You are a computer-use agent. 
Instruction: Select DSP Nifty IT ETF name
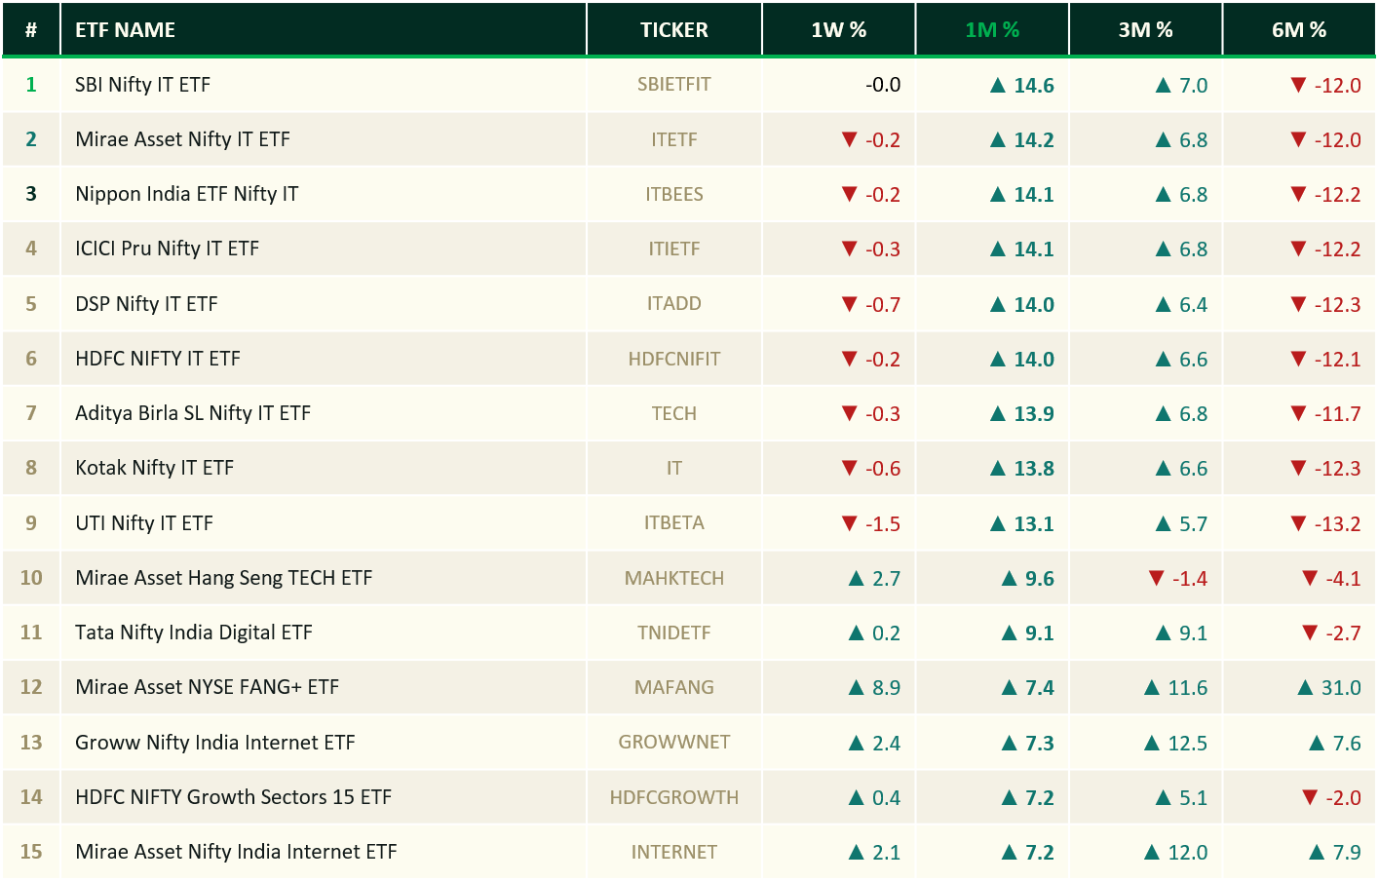147,304
